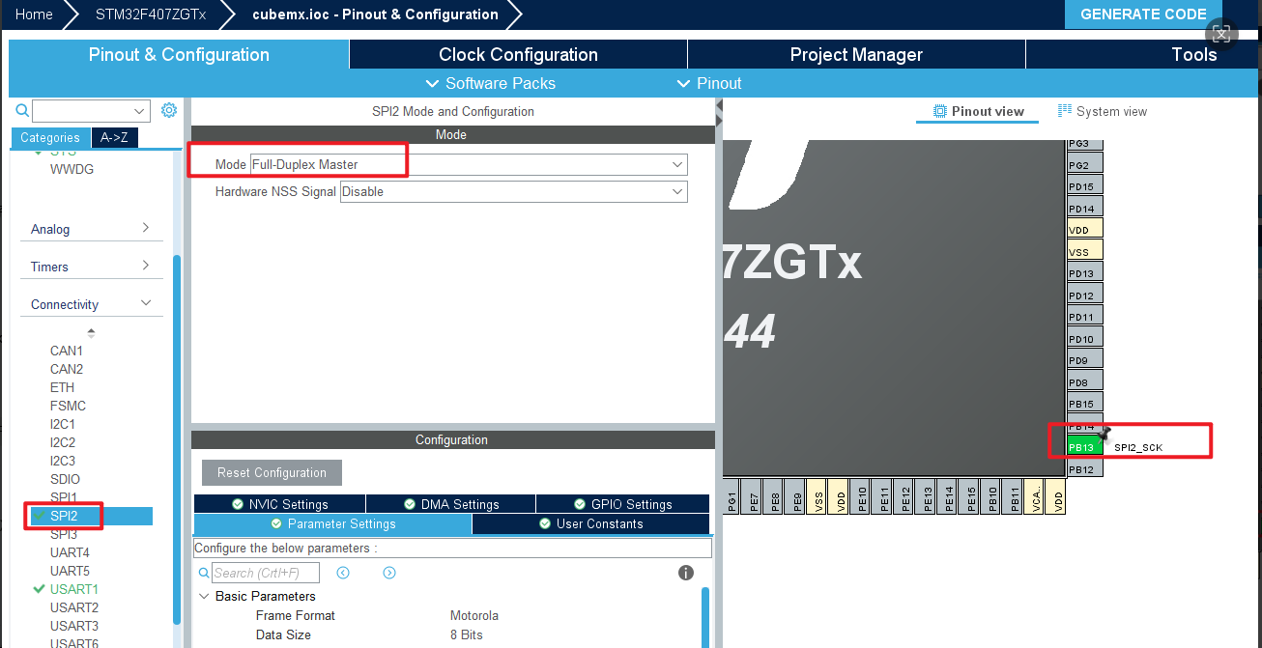Viewport: 1262px width, 648px height.
Task: Click GENERATE CODE button
Action: (1143, 14)
